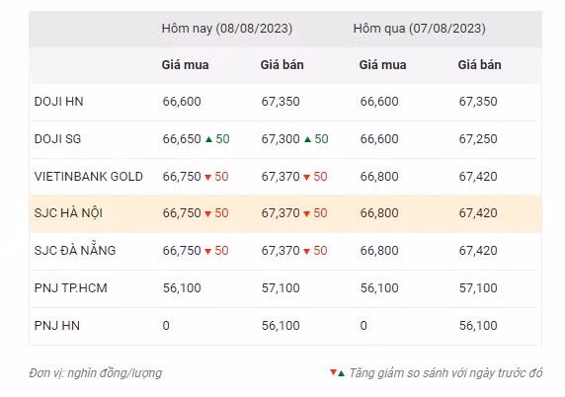
Task: Click the DOJI HN row label
Action: pos(58,102)
